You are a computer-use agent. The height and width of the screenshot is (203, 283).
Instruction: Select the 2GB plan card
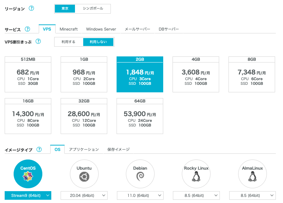(x=140, y=74)
